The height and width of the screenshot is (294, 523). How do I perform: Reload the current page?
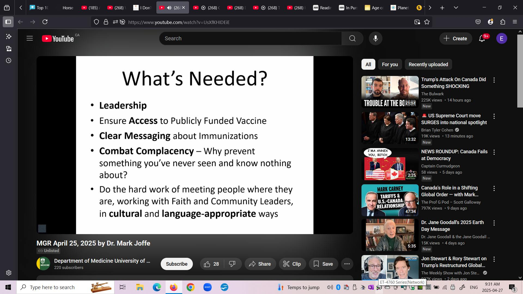[45, 22]
